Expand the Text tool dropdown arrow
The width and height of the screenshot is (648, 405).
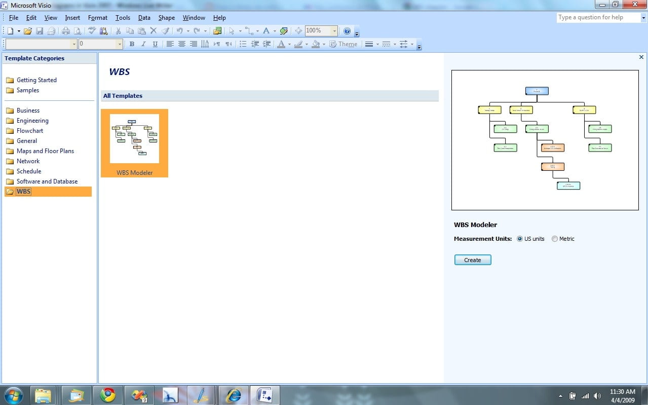click(x=275, y=31)
